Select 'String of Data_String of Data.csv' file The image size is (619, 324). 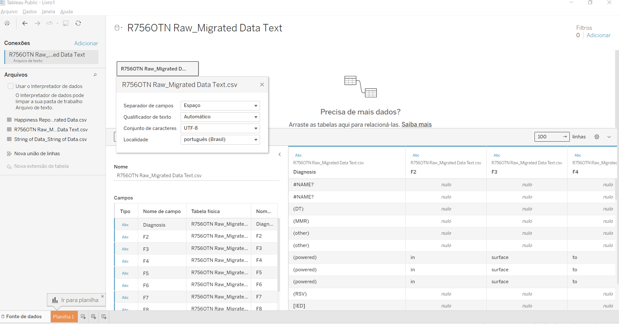click(51, 139)
